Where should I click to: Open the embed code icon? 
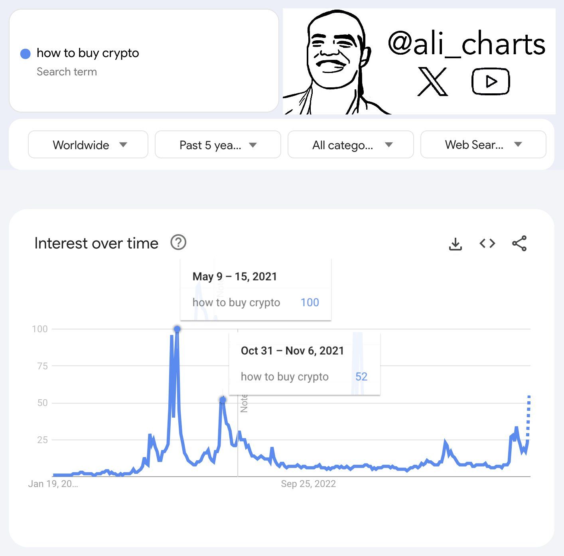click(x=487, y=243)
